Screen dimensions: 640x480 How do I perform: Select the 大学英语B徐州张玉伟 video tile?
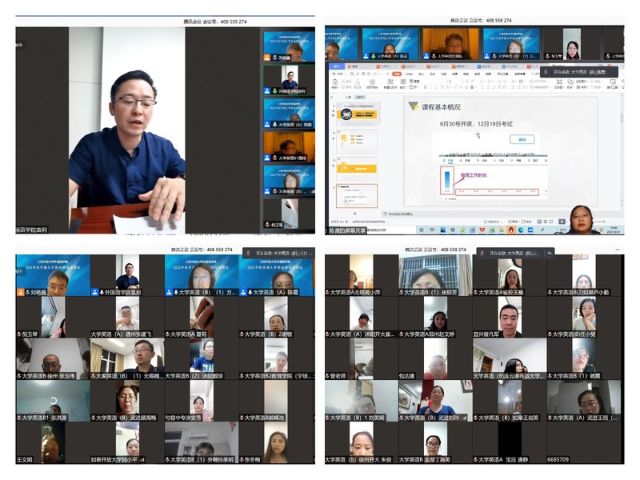point(53,358)
